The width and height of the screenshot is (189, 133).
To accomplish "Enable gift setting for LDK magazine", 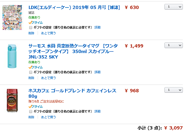I will pyautogui.click(x=31, y=27).
